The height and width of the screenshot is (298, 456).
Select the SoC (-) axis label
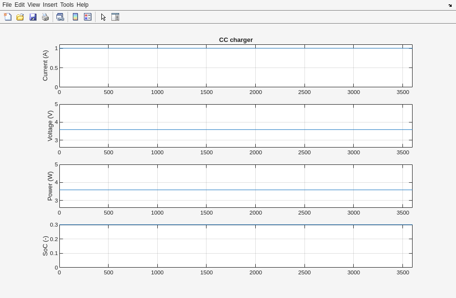coord(45,246)
